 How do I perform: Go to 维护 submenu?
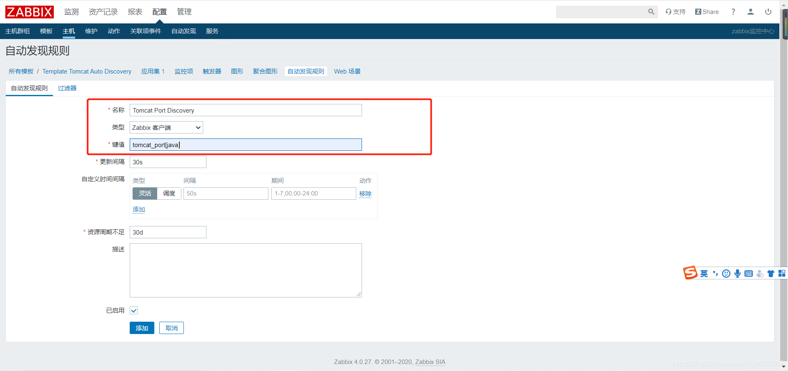[x=91, y=31]
